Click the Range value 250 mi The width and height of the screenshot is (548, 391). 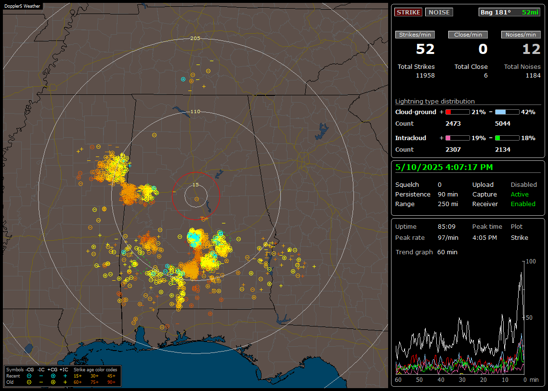[x=448, y=204]
